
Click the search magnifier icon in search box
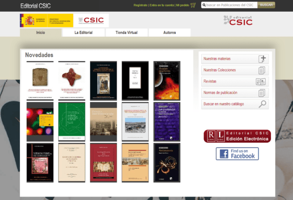(x=204, y=5)
